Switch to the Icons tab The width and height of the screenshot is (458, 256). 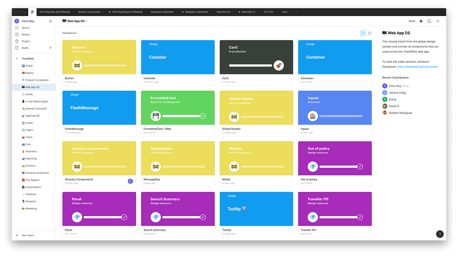point(285,12)
